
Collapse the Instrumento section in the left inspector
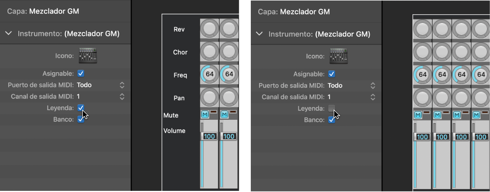pyautogui.click(x=9, y=34)
